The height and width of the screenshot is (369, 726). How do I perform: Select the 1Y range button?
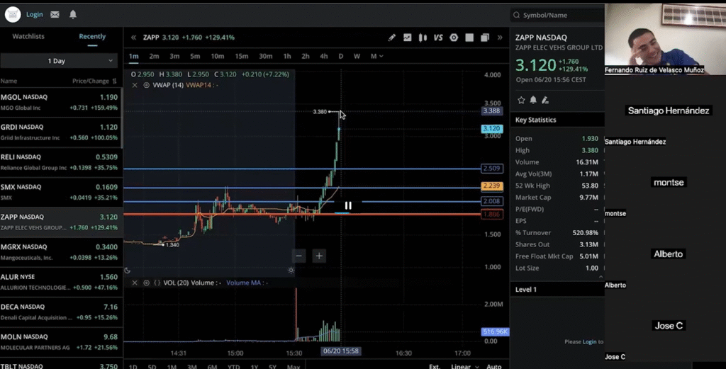pos(255,366)
